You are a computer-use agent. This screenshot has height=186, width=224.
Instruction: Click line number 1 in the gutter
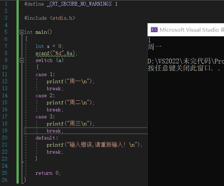6,4
